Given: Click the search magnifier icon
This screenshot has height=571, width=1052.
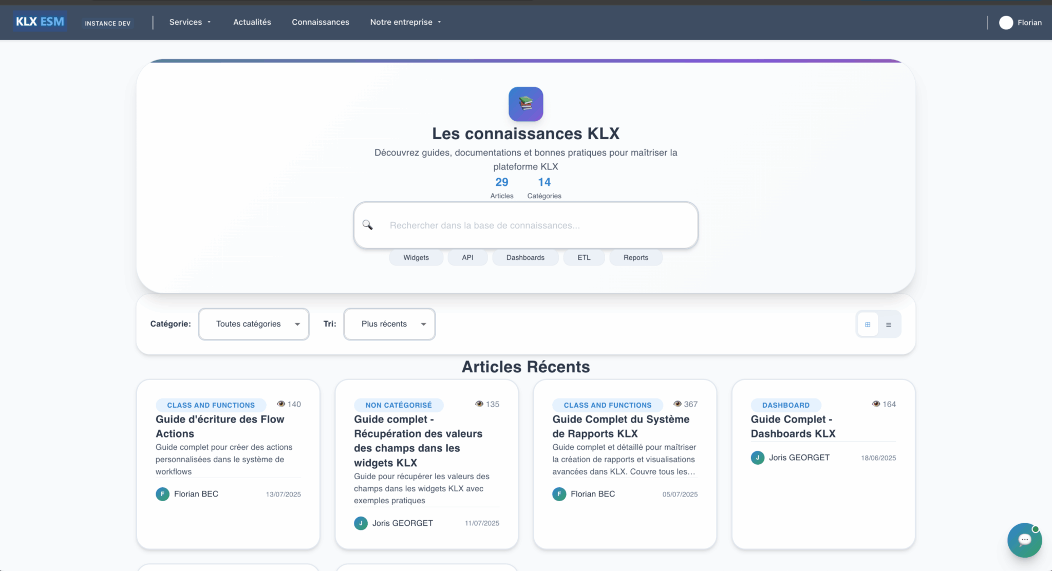Looking at the screenshot, I should [x=367, y=225].
